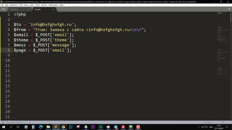The width and height of the screenshot is (232, 130).
Task: Focus Sublime Text taskbar icon
Action: (56, 127)
